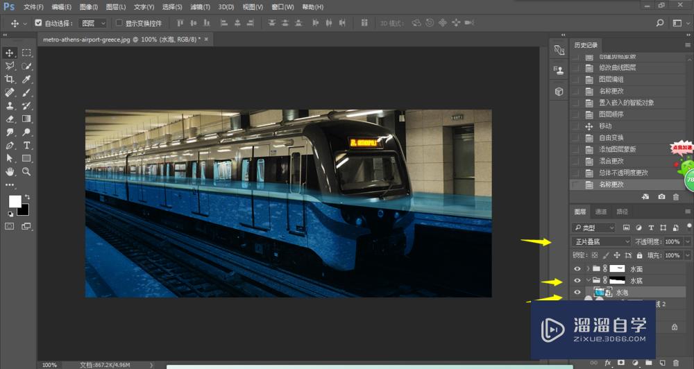Open the 滤镜(T) menu
This screenshot has height=369, width=694.
click(x=199, y=7)
